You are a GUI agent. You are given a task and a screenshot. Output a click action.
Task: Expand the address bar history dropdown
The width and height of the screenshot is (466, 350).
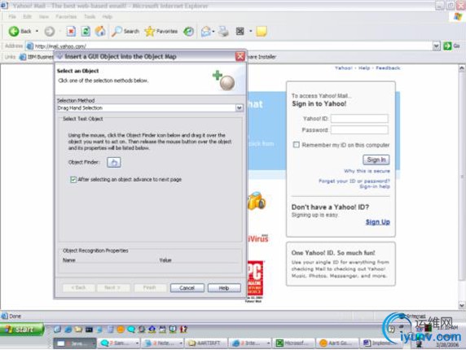(x=437, y=46)
